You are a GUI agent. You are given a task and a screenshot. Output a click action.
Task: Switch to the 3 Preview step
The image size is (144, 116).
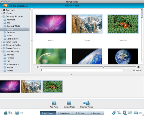pyautogui.click(x=80, y=113)
